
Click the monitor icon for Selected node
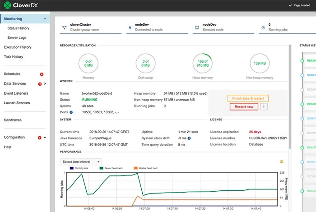tap(197, 27)
